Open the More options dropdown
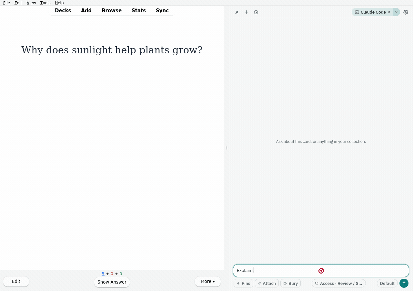Viewport: 413px width, 291px height. 208,281
